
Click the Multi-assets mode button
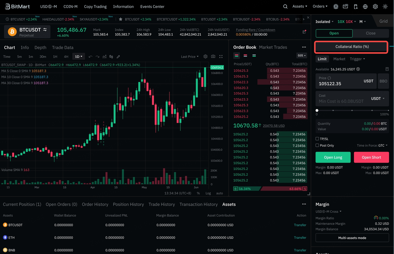(x=352, y=238)
